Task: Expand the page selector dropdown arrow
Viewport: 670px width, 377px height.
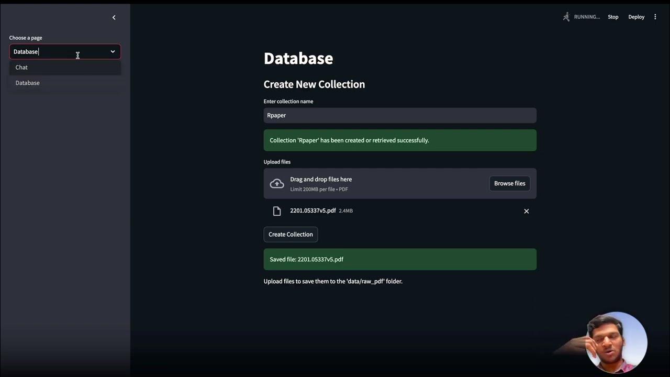Action: point(113,52)
